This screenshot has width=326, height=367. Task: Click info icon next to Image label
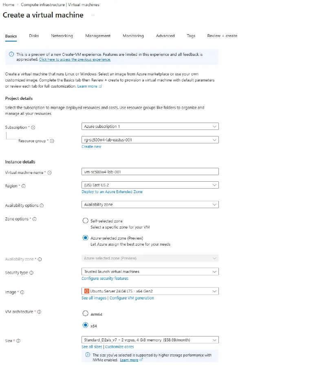22,292
